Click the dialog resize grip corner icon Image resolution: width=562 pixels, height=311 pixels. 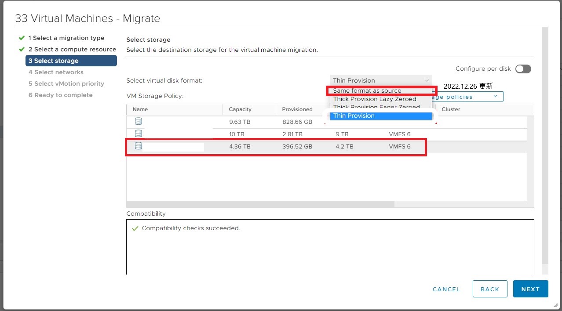coord(555,305)
